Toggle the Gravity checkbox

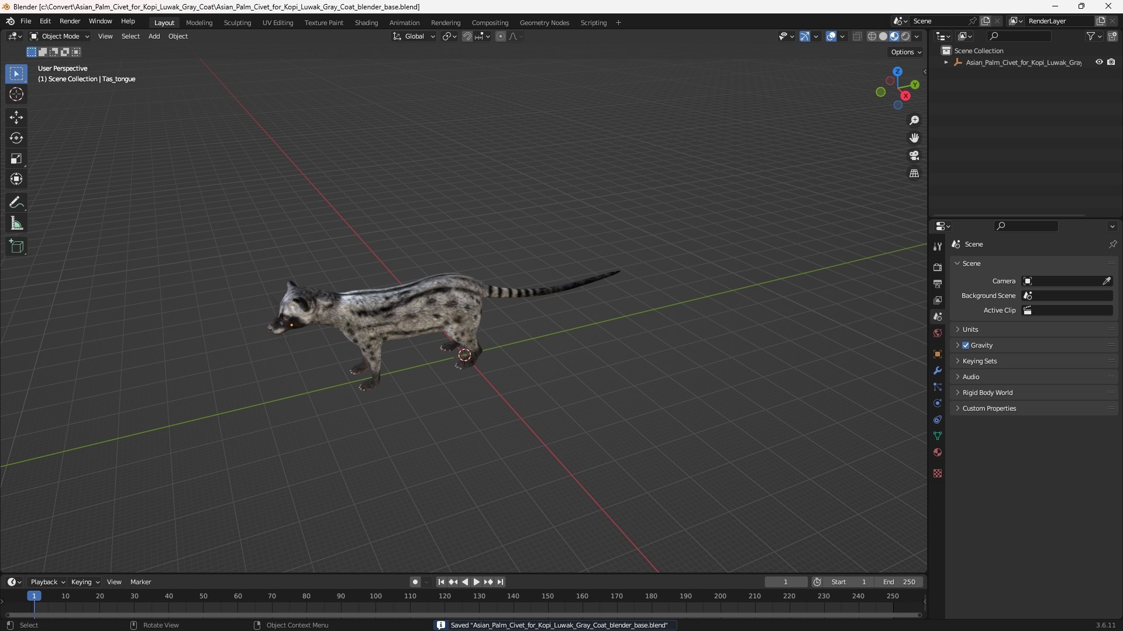(x=966, y=345)
